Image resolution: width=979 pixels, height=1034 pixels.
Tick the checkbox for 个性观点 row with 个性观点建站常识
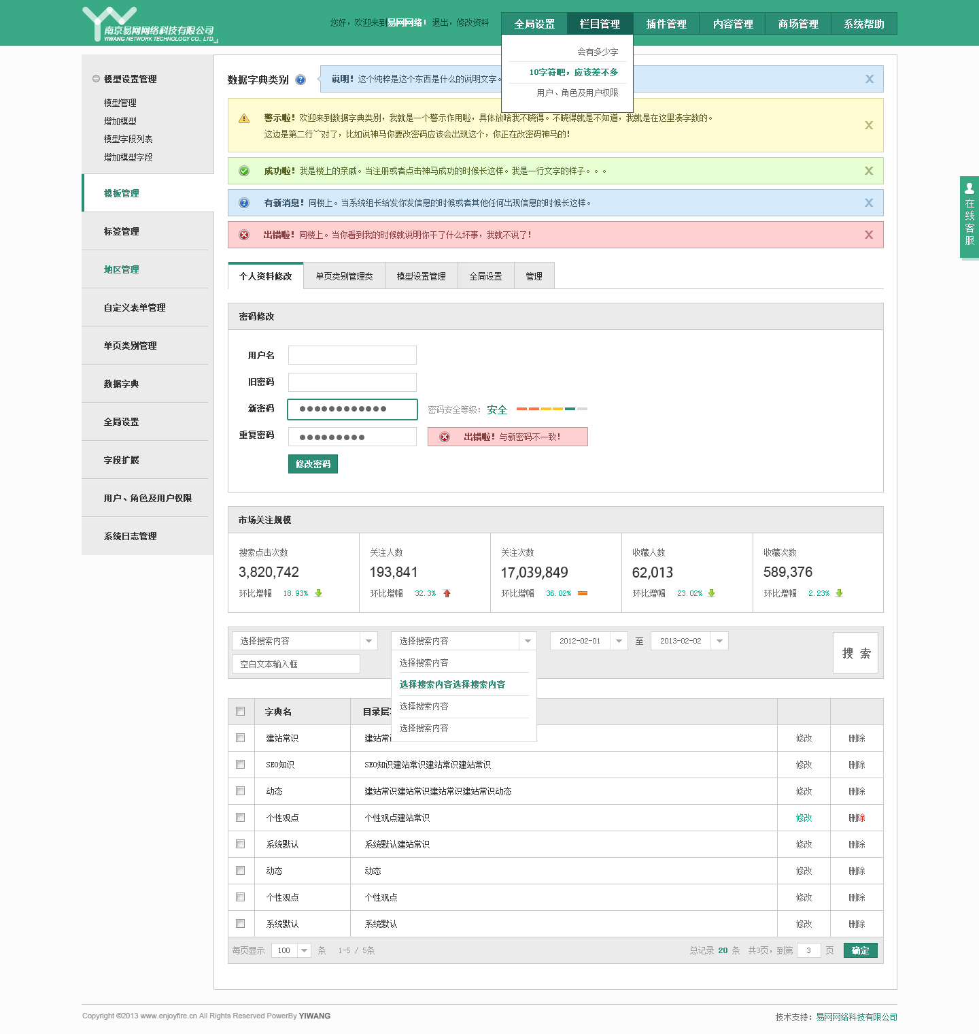240,818
